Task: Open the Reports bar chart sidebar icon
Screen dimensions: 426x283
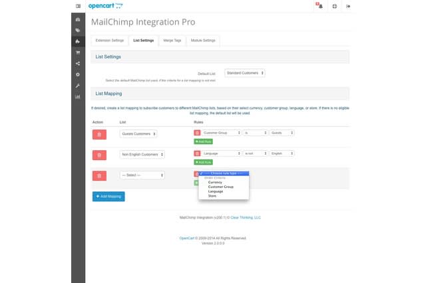Action: tap(78, 96)
